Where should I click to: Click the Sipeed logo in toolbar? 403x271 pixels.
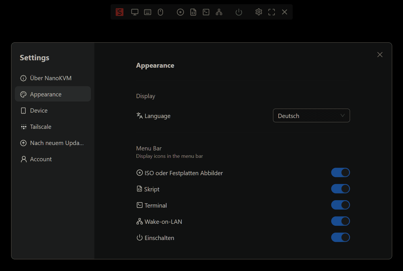[x=119, y=12]
